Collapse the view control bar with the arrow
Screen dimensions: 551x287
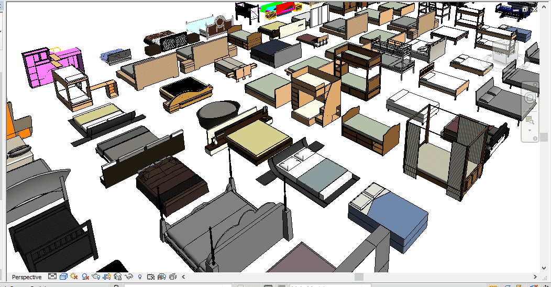coord(182,277)
